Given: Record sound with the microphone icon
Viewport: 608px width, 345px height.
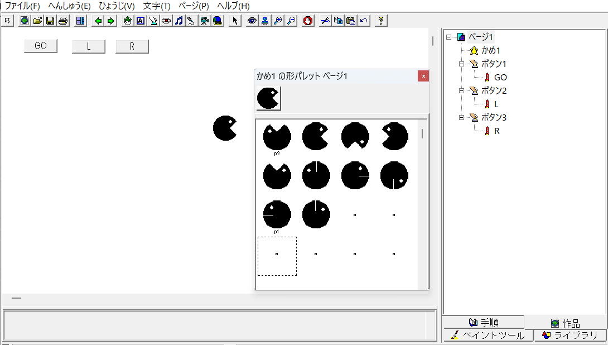Looking at the screenshot, I should click(191, 21).
